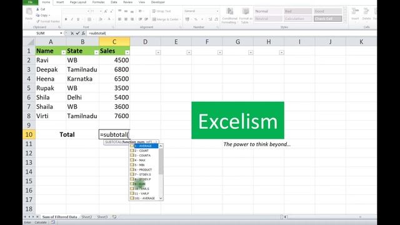The image size is (400, 225).
Task: Click the Percent Style icon
Action: coord(196,19)
